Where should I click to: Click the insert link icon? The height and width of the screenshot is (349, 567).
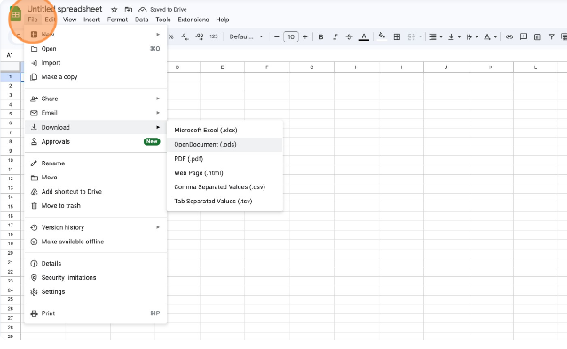click(509, 37)
